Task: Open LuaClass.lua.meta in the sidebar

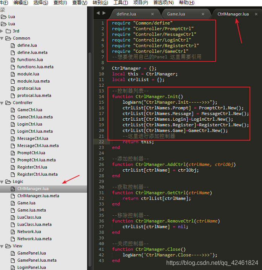Action: coord(34,224)
